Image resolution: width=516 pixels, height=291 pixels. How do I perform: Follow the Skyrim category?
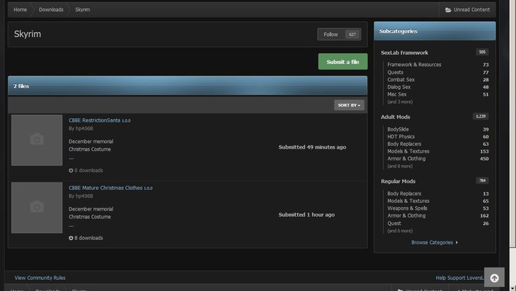tap(330, 34)
